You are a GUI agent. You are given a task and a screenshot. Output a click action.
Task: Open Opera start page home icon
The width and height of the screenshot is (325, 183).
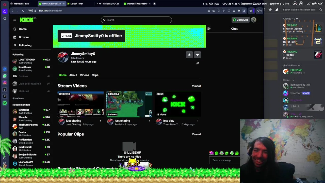[5, 11]
